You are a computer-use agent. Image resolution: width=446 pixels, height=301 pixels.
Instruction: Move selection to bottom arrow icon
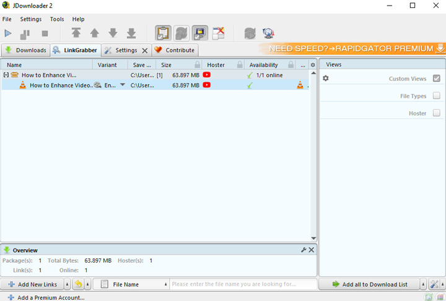(131, 33)
